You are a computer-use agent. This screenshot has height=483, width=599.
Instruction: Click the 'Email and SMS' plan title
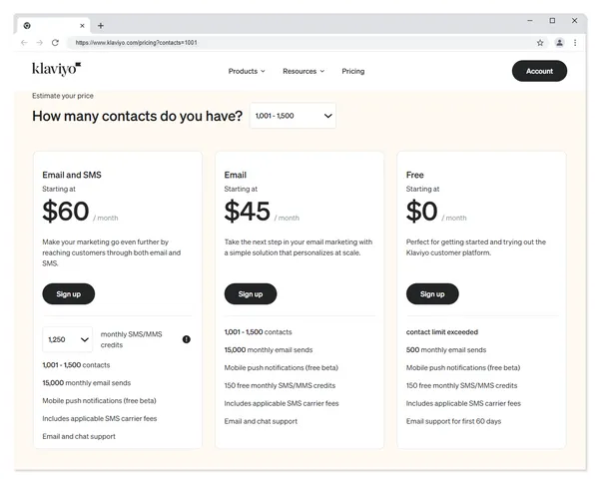click(x=72, y=175)
